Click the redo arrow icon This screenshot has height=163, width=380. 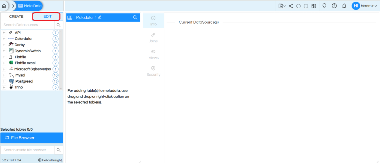pos(306,6)
